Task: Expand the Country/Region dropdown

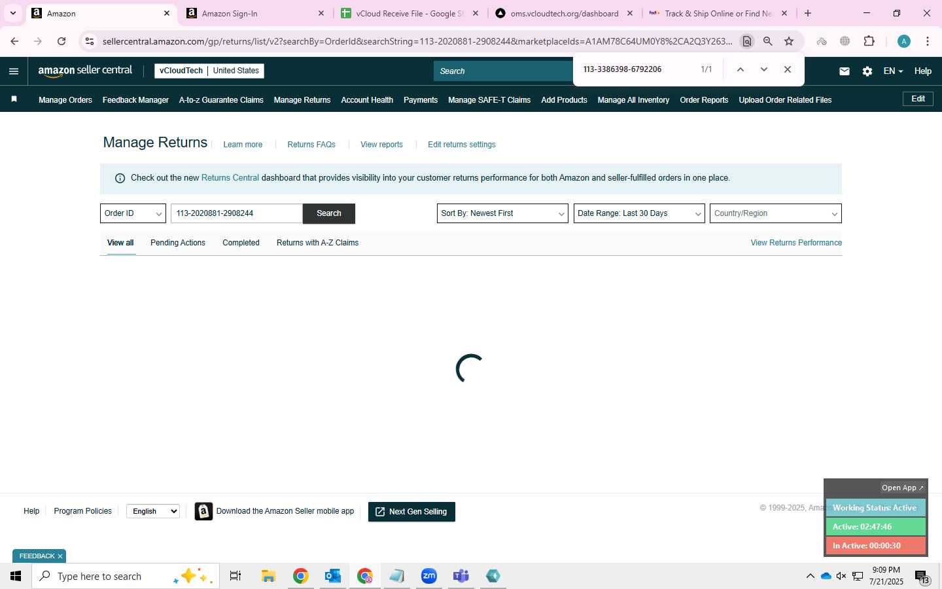Action: click(775, 213)
